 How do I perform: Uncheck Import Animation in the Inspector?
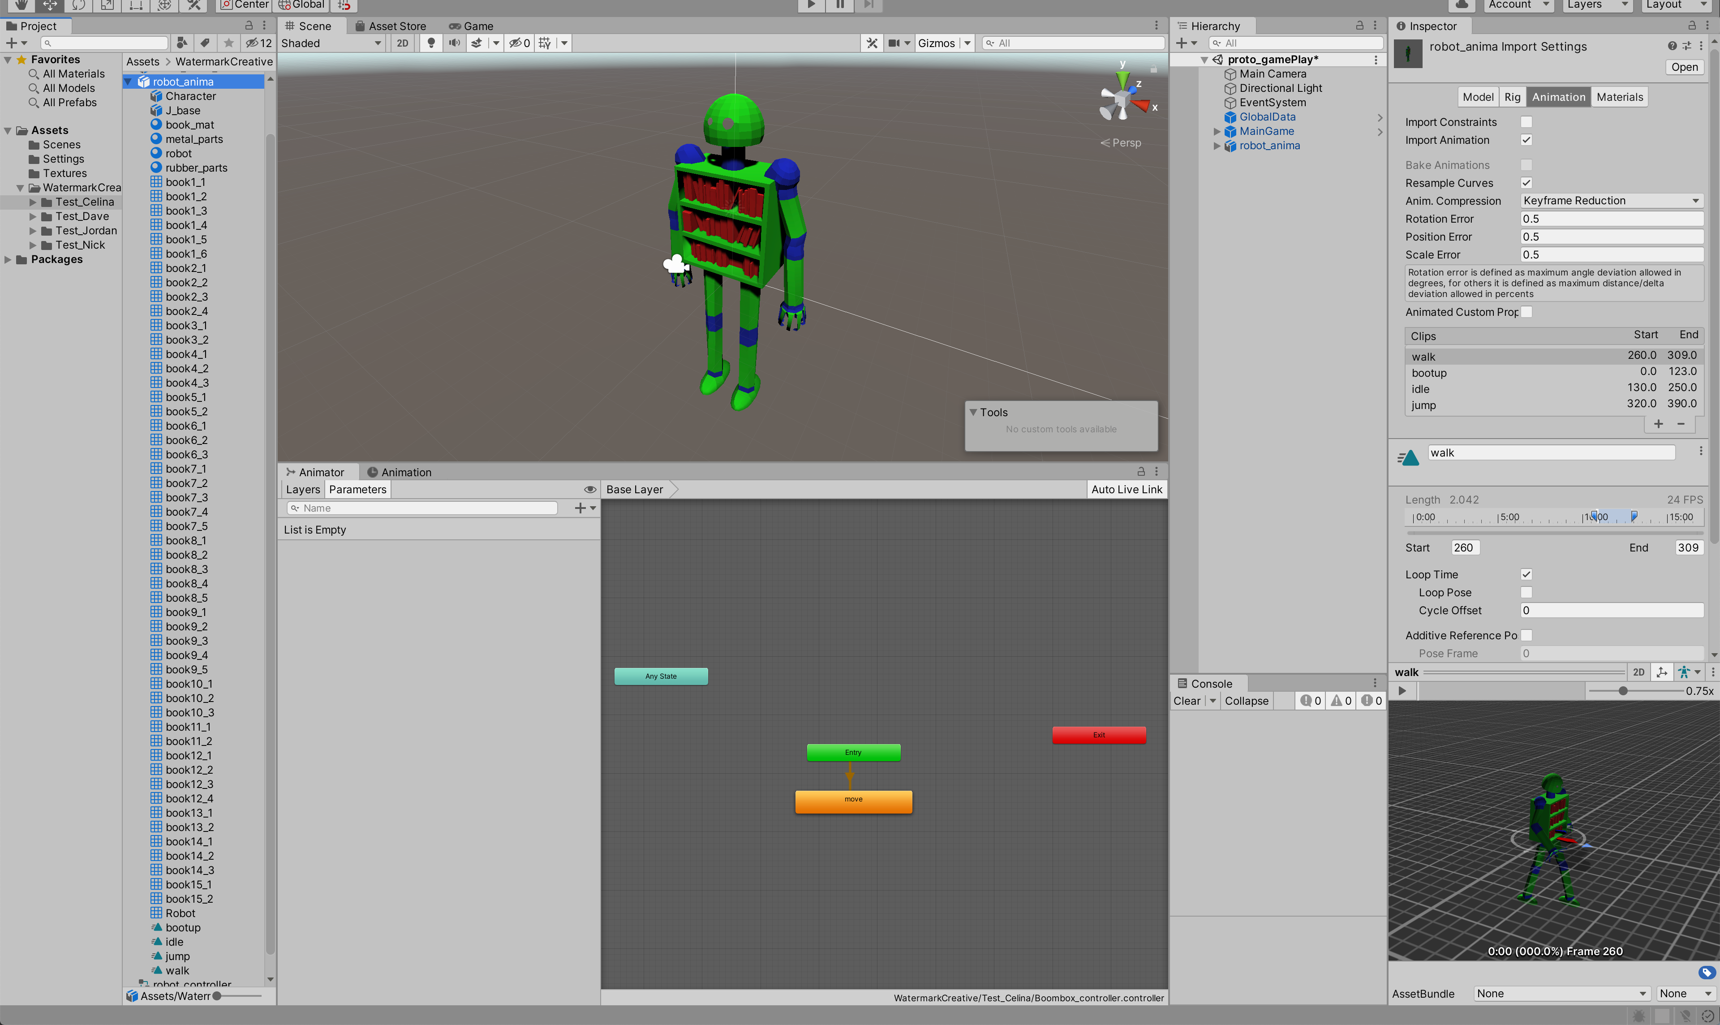point(1527,139)
